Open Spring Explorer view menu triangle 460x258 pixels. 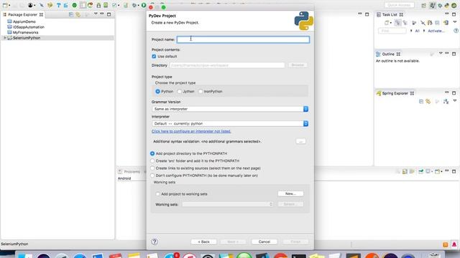(x=454, y=101)
